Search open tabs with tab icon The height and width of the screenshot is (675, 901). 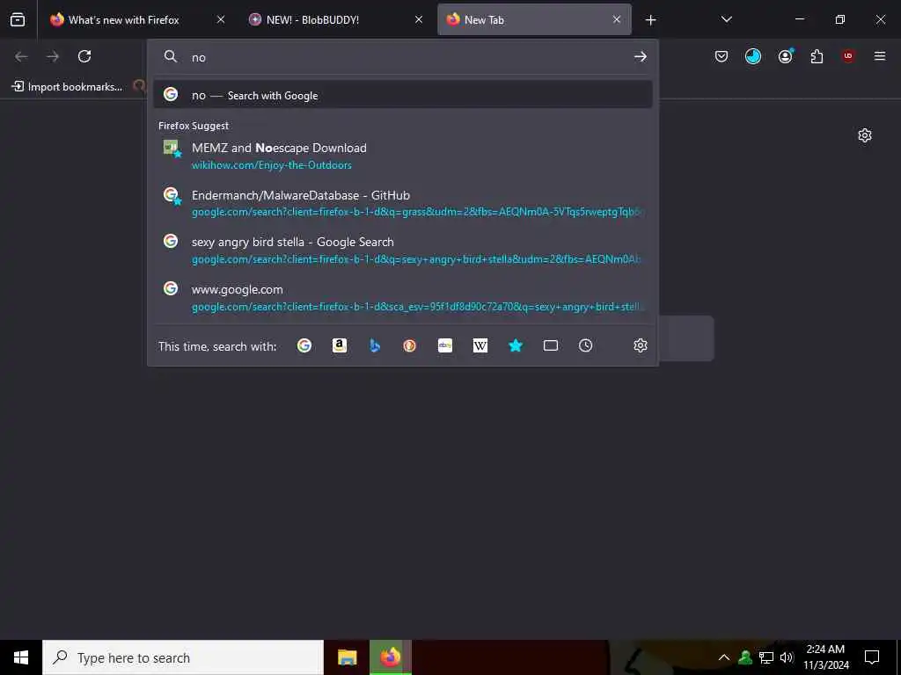point(551,345)
